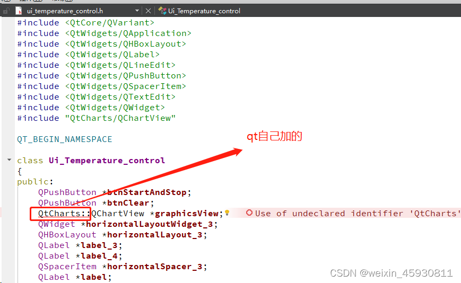Open the ui_temperature_control.h file dropdown
The height and width of the screenshot is (283, 461).
point(137,11)
